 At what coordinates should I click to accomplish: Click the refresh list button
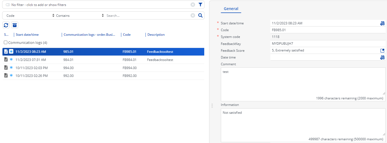tap(6, 25)
